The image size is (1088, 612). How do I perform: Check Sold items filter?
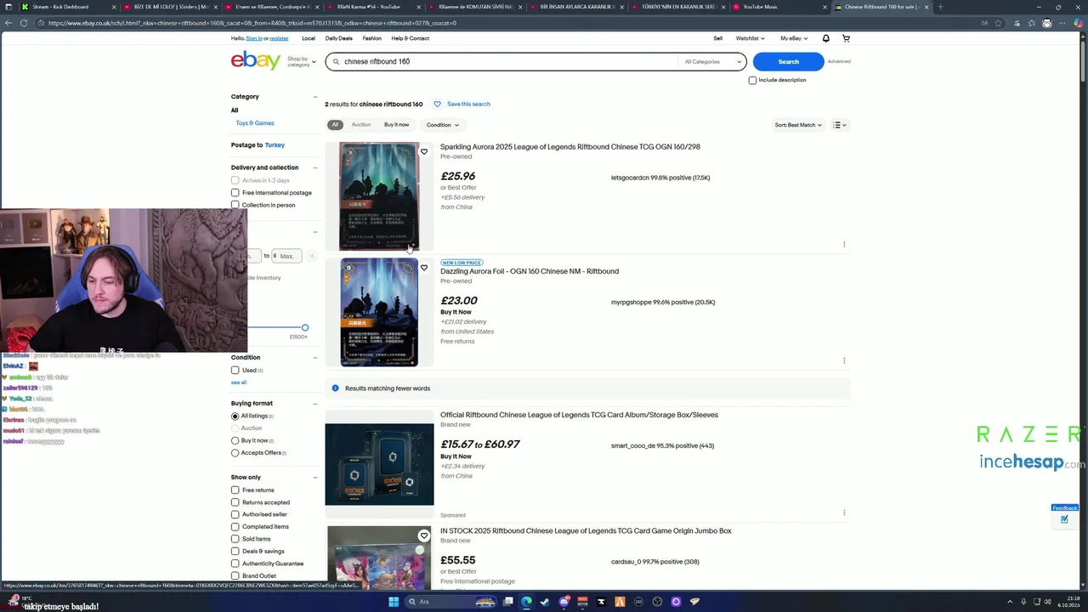[x=235, y=539]
